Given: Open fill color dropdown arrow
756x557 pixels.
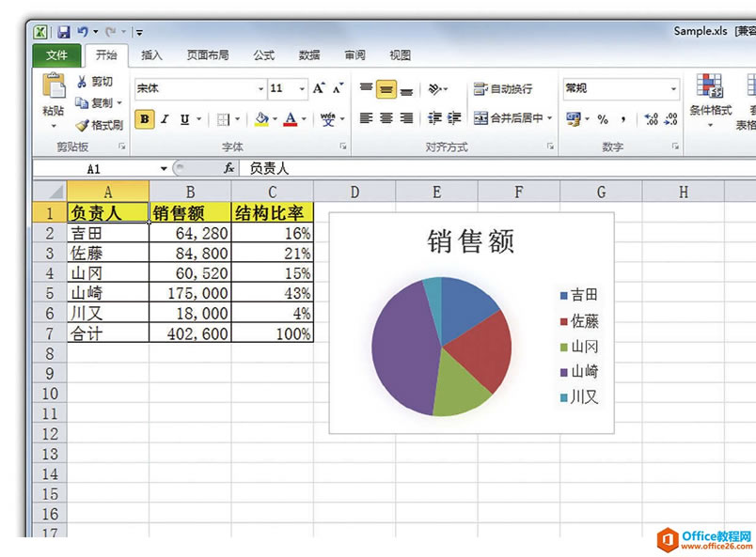Looking at the screenshot, I should (275, 119).
